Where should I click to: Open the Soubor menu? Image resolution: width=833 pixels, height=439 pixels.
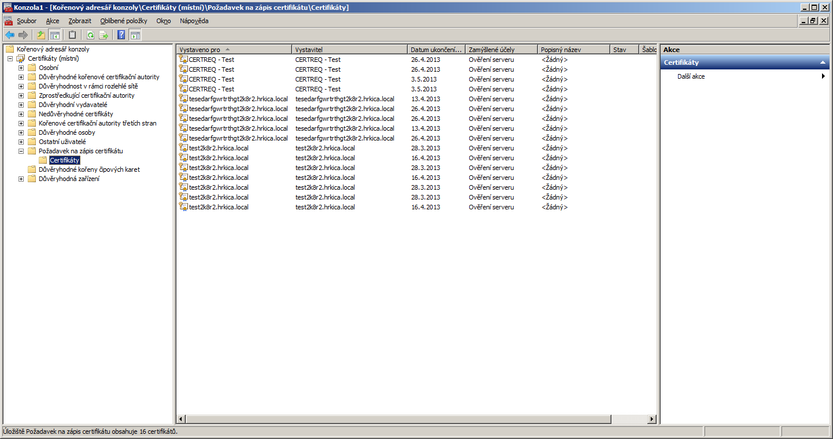coord(27,21)
